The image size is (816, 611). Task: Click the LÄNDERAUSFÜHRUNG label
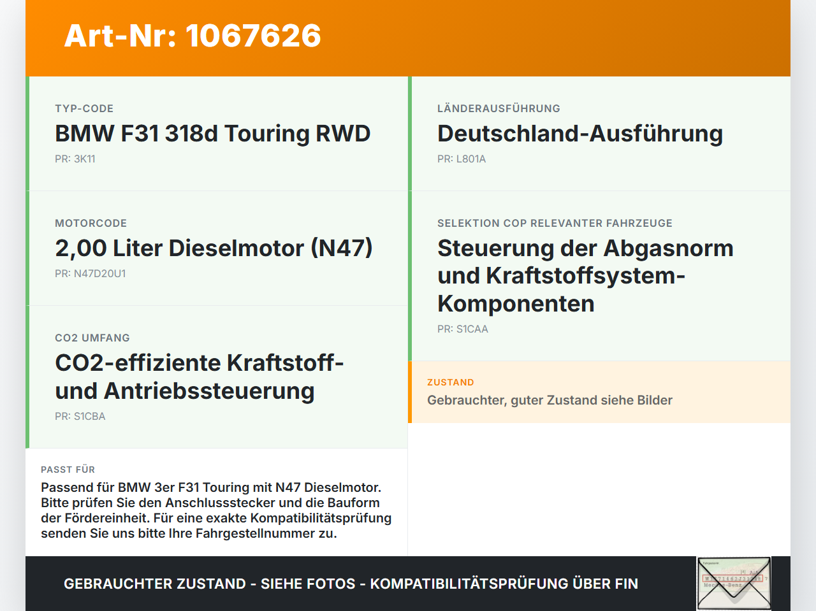tap(499, 108)
